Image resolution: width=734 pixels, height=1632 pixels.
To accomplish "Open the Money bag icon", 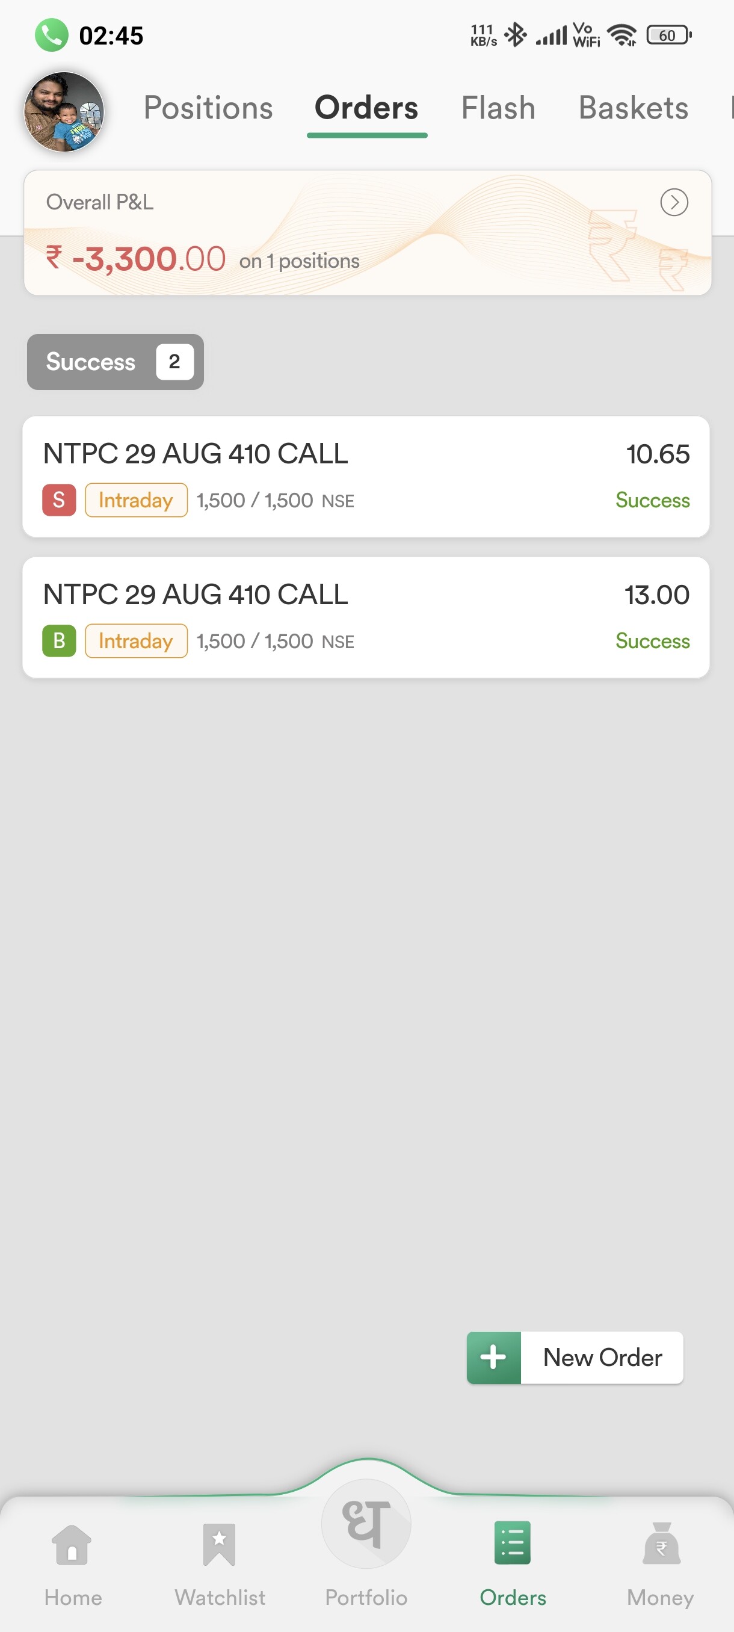I will click(x=661, y=1545).
